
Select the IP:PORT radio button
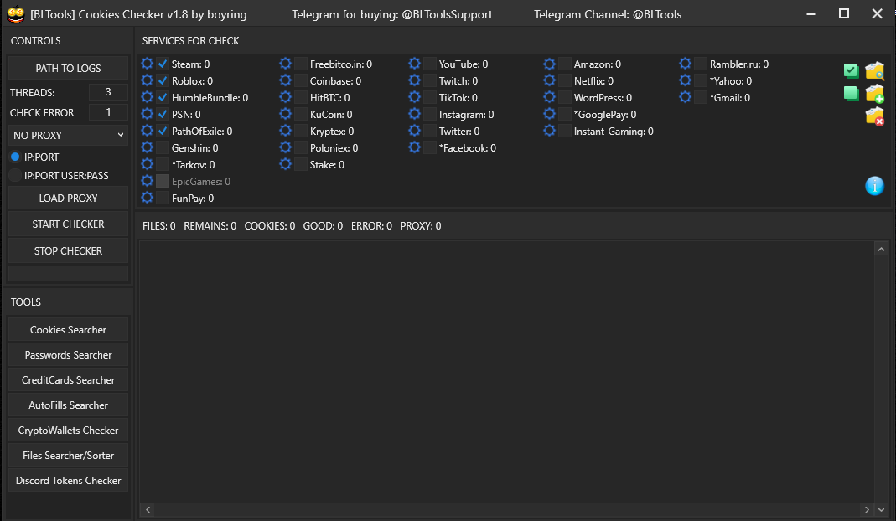pos(15,157)
